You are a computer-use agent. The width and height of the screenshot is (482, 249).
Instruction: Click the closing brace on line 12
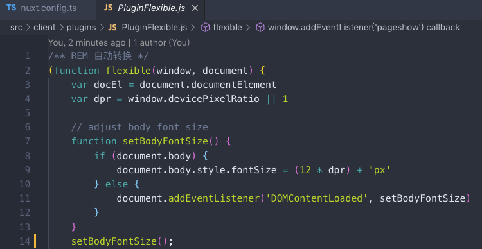pos(97,213)
